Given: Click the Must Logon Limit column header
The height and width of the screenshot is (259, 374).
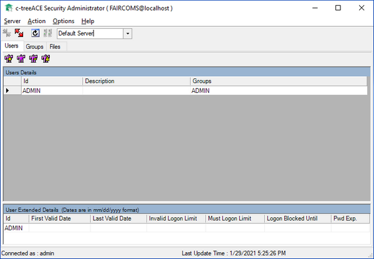Looking at the screenshot, I should (235, 218).
